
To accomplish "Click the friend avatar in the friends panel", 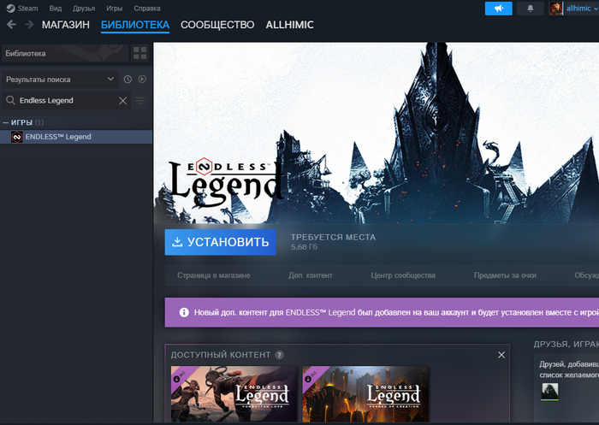I will 549,392.
